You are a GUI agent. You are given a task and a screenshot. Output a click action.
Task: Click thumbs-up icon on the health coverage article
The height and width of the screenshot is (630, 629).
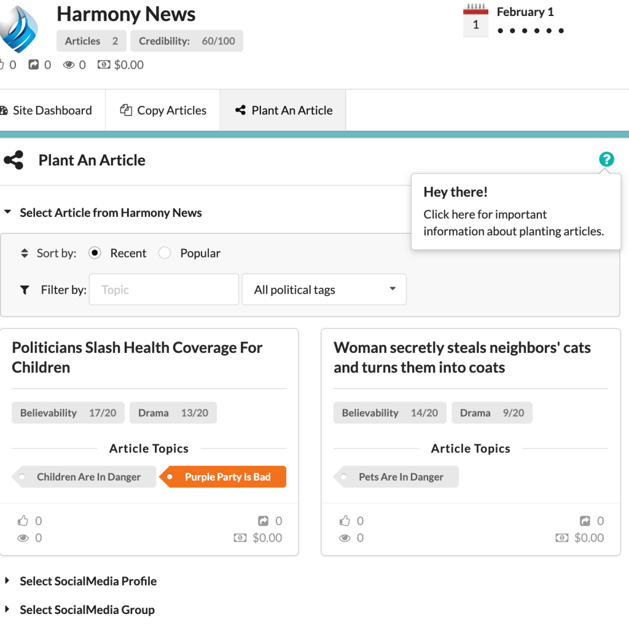pyautogui.click(x=23, y=521)
